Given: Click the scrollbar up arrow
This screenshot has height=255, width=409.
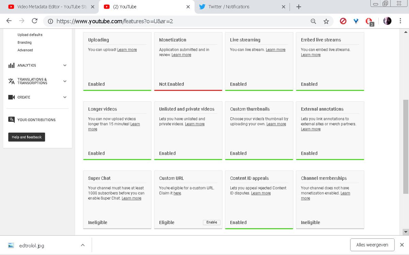Looking at the screenshot, I should click(x=406, y=32).
